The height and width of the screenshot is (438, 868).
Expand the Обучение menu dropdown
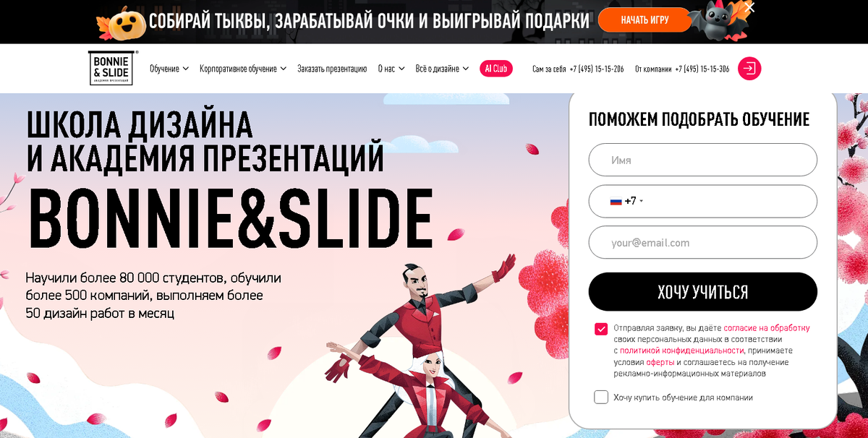pyautogui.click(x=169, y=69)
